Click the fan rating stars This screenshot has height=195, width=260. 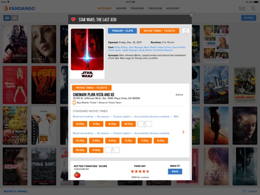point(140,171)
